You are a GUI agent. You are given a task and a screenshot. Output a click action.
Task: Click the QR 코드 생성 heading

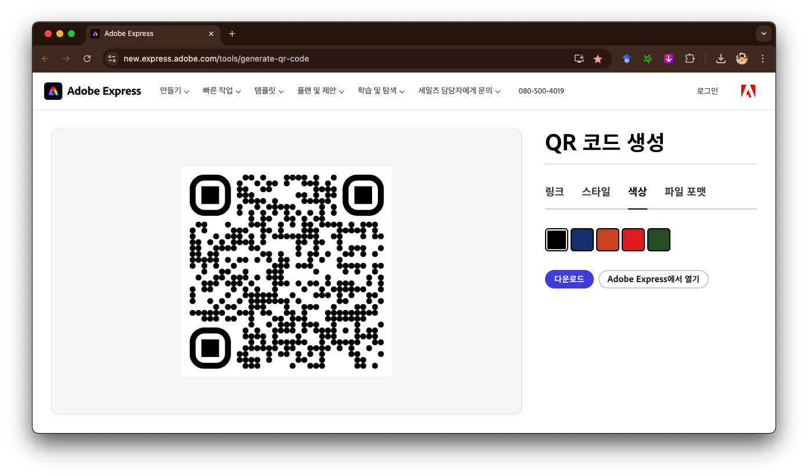tap(605, 142)
